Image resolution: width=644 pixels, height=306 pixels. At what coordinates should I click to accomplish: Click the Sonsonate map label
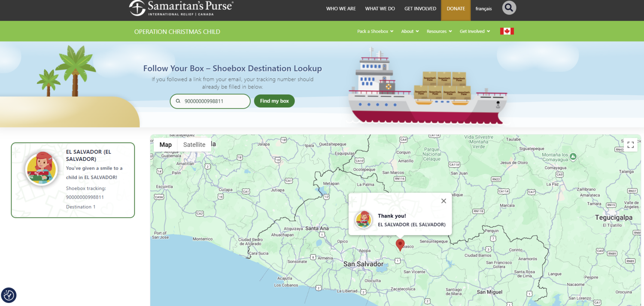coord(297,261)
